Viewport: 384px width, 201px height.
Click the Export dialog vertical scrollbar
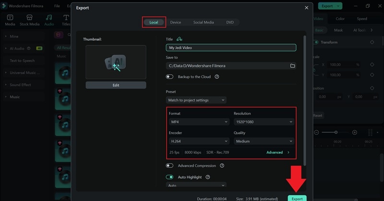point(305,100)
